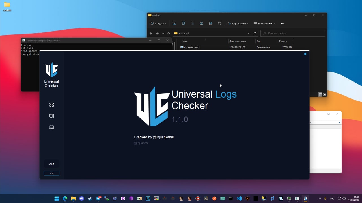Click the 0% progress bar

coord(51,173)
